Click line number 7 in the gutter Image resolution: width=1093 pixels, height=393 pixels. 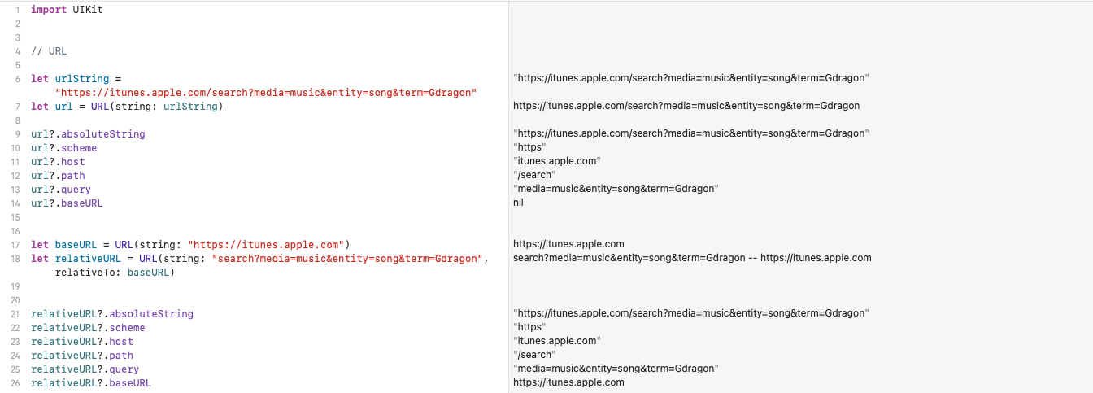(17, 107)
